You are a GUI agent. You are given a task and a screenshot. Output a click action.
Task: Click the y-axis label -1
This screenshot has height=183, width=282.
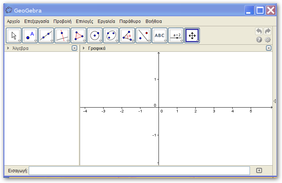point(154,135)
